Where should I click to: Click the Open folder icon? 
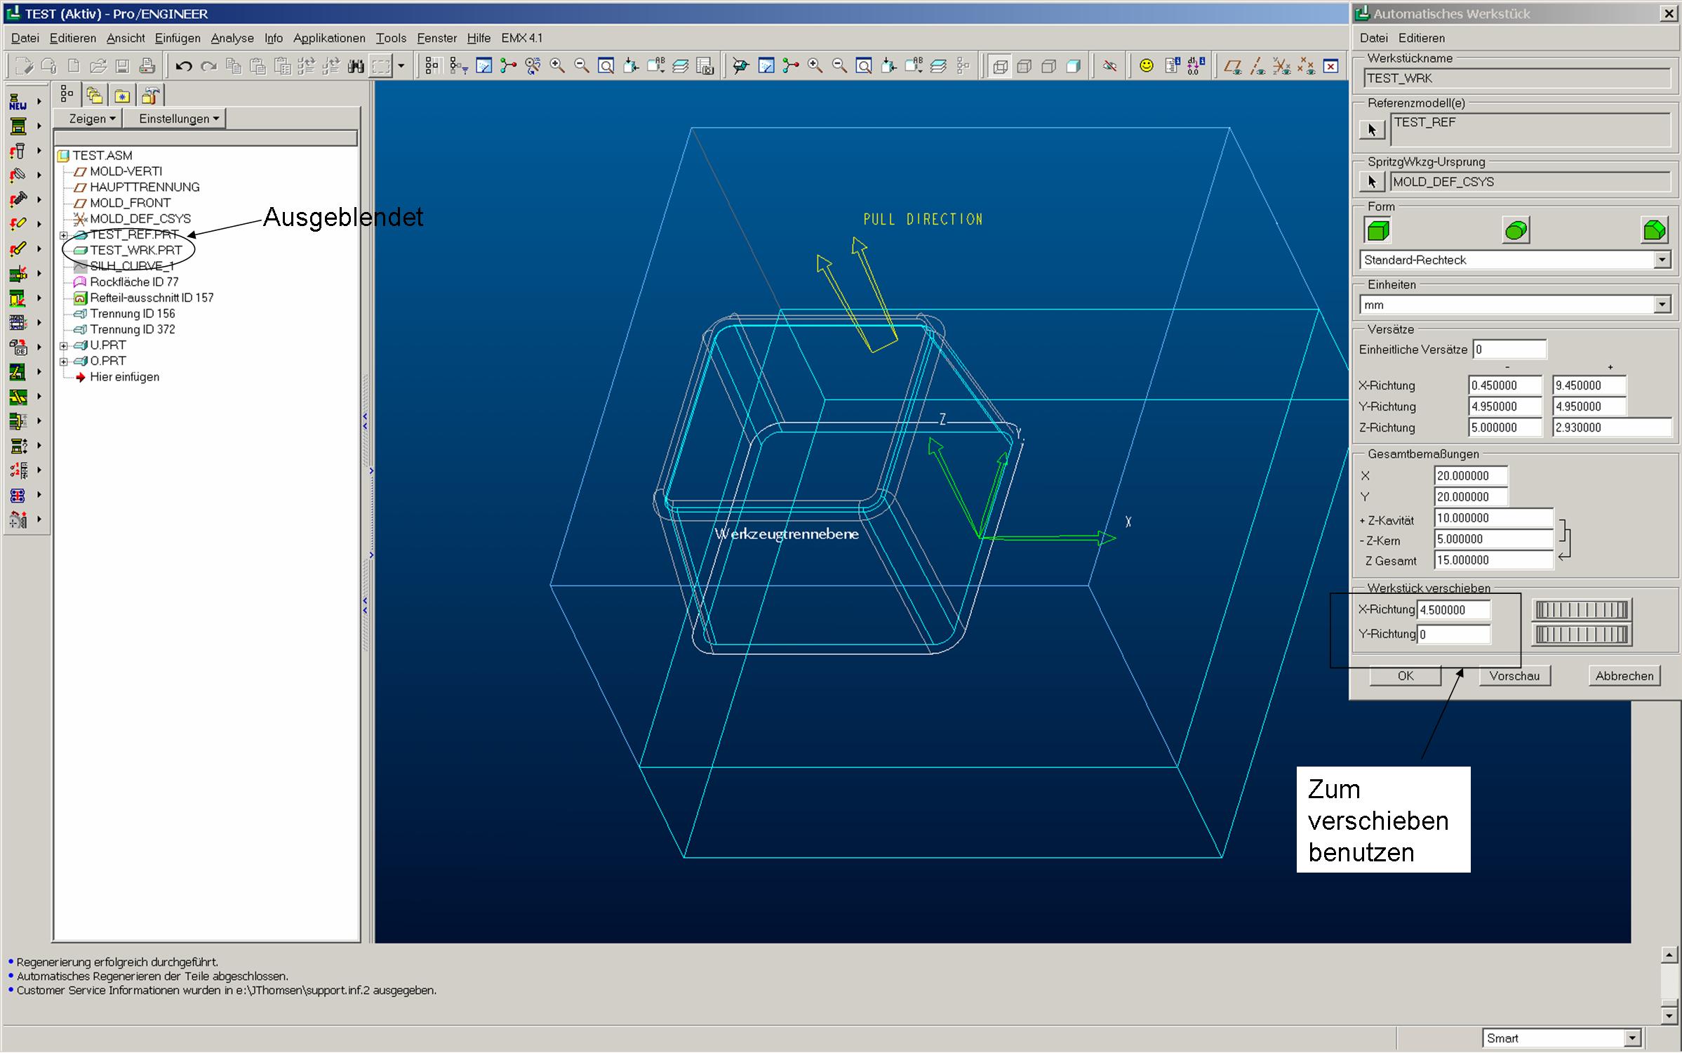click(x=98, y=66)
